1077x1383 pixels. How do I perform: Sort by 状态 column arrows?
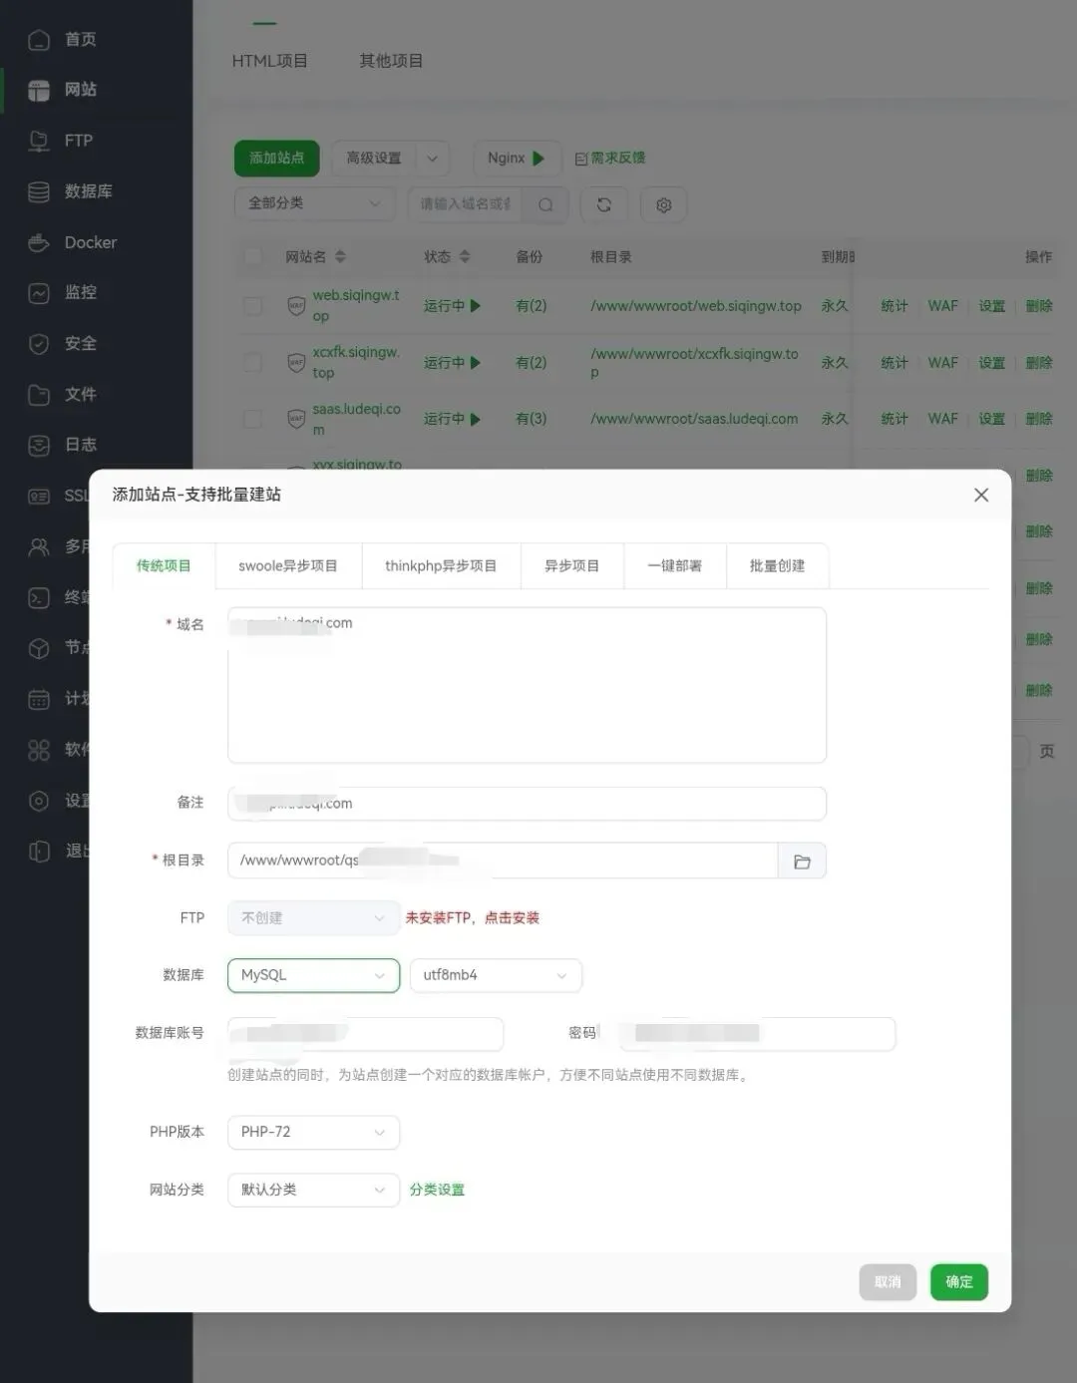[x=464, y=256]
